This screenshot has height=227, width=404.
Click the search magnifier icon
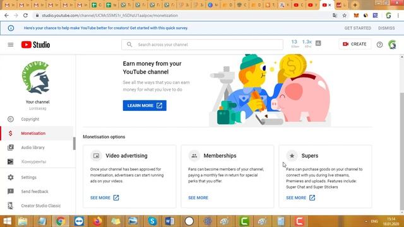tap(129, 45)
